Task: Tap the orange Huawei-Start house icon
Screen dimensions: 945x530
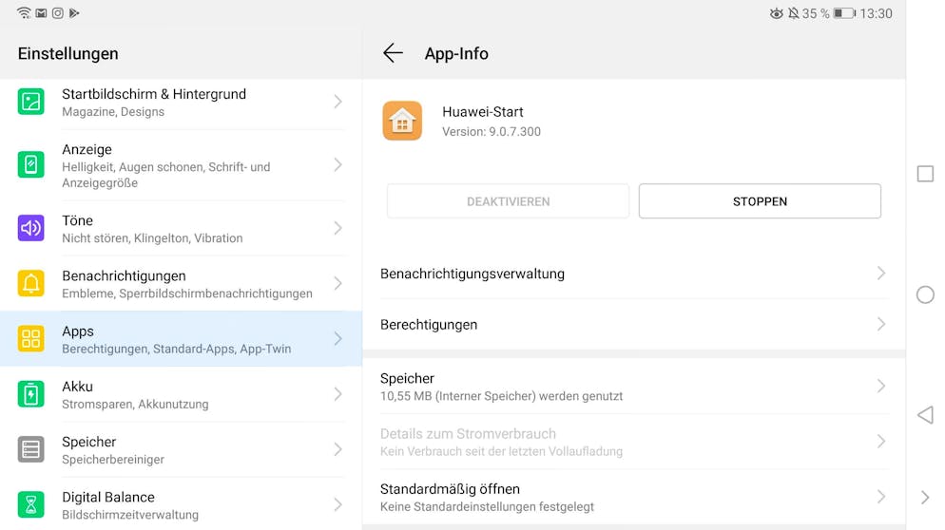Action: (x=402, y=121)
